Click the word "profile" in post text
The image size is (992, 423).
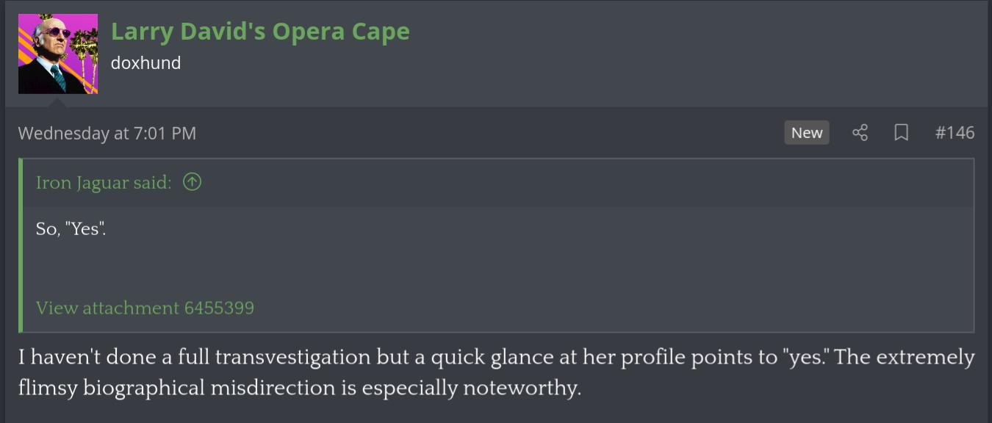[650, 358]
